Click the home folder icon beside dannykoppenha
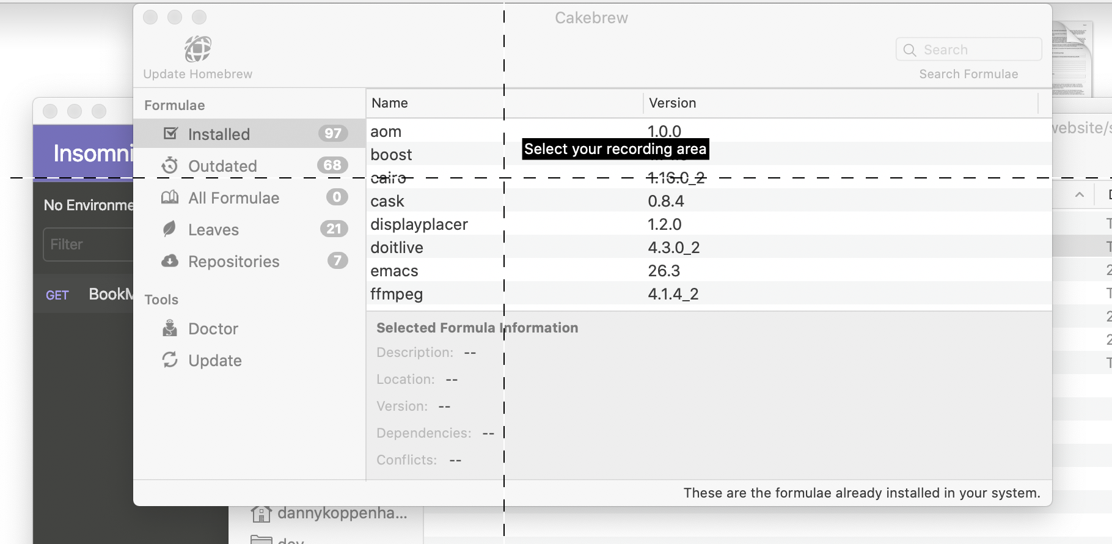The height and width of the screenshot is (544, 1112). (261, 514)
